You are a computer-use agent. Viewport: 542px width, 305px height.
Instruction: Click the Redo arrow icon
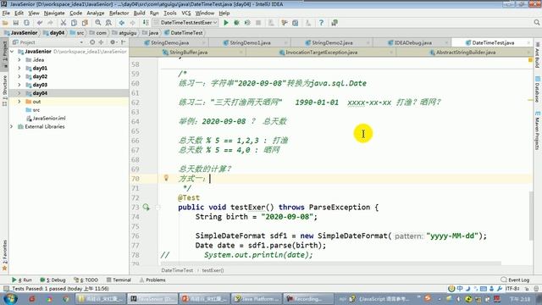(x=51, y=23)
